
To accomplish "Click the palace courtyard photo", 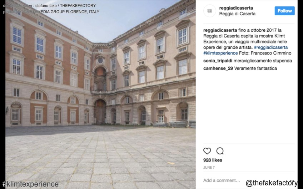I will 100,94.
